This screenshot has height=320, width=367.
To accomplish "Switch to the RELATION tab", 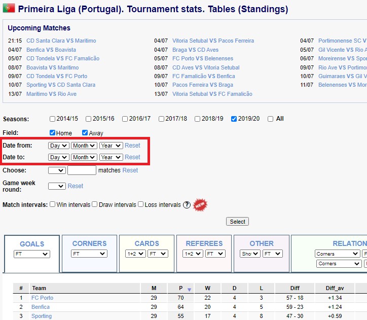I will click(350, 243).
